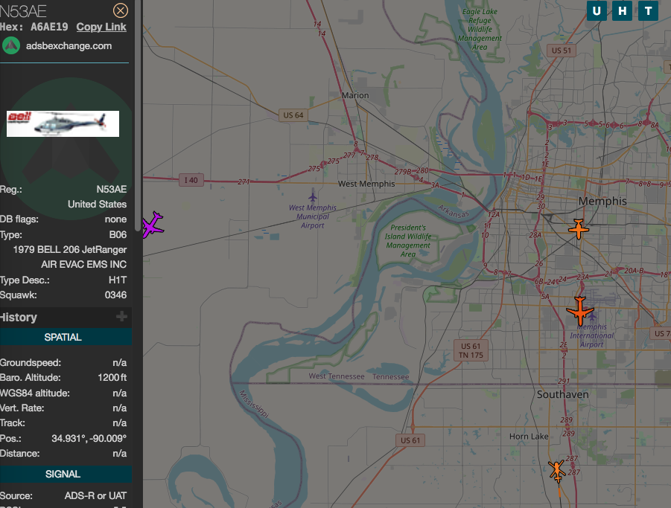Click the US 61 shield near Horn Lake
The image size is (671, 508).
tap(410, 440)
